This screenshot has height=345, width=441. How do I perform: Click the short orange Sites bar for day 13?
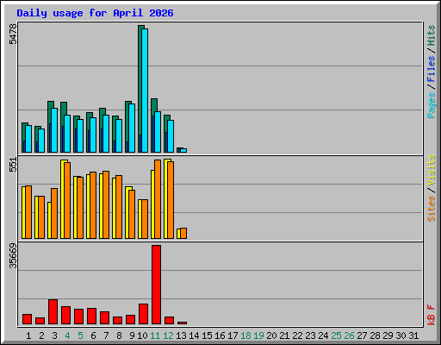[183, 233]
